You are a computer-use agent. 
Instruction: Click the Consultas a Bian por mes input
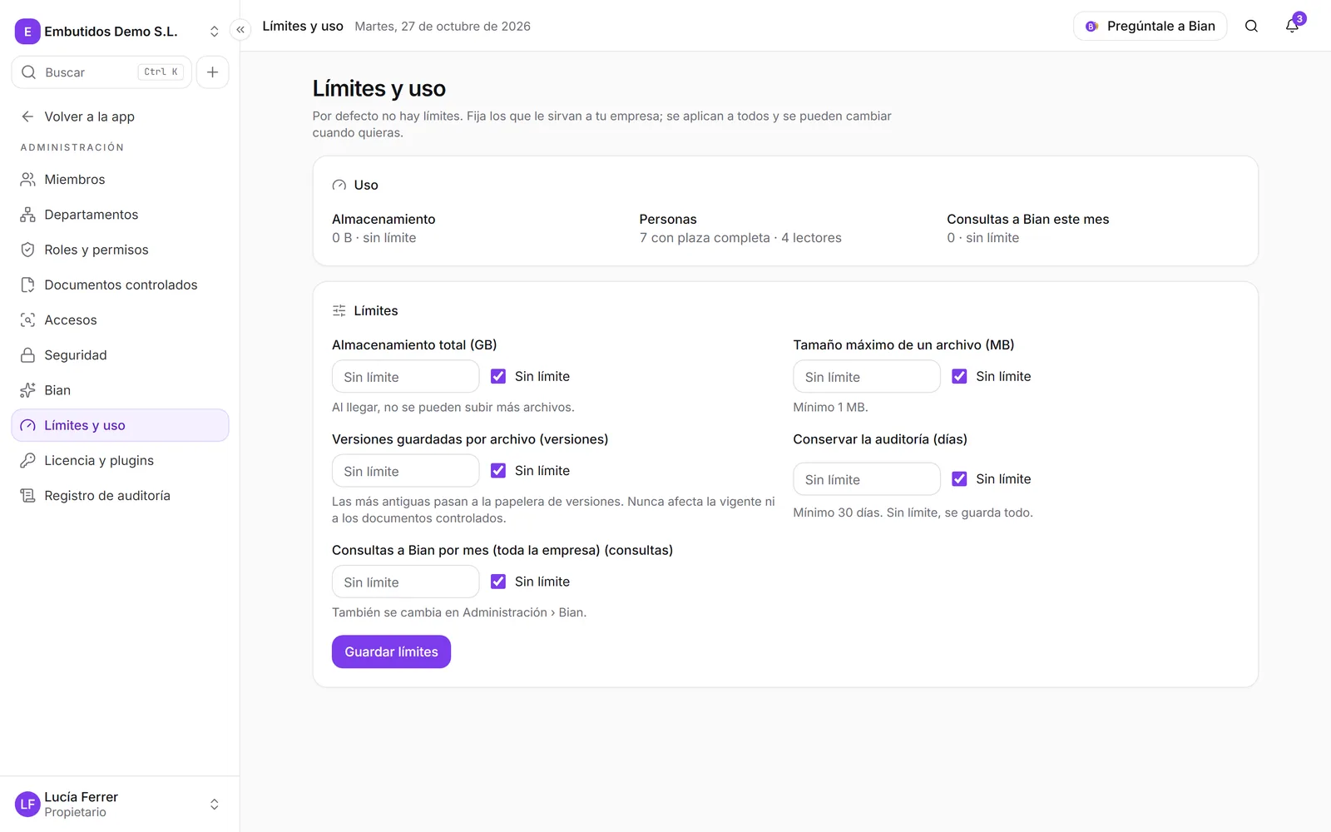[x=406, y=582]
